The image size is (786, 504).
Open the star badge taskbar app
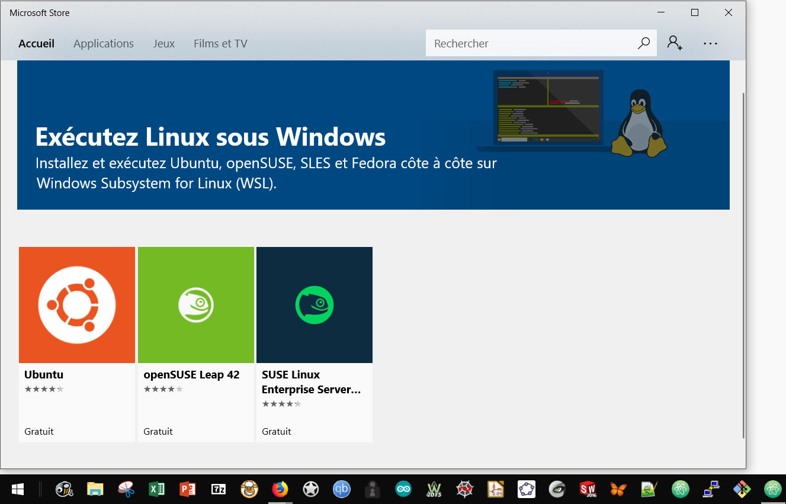click(x=311, y=489)
